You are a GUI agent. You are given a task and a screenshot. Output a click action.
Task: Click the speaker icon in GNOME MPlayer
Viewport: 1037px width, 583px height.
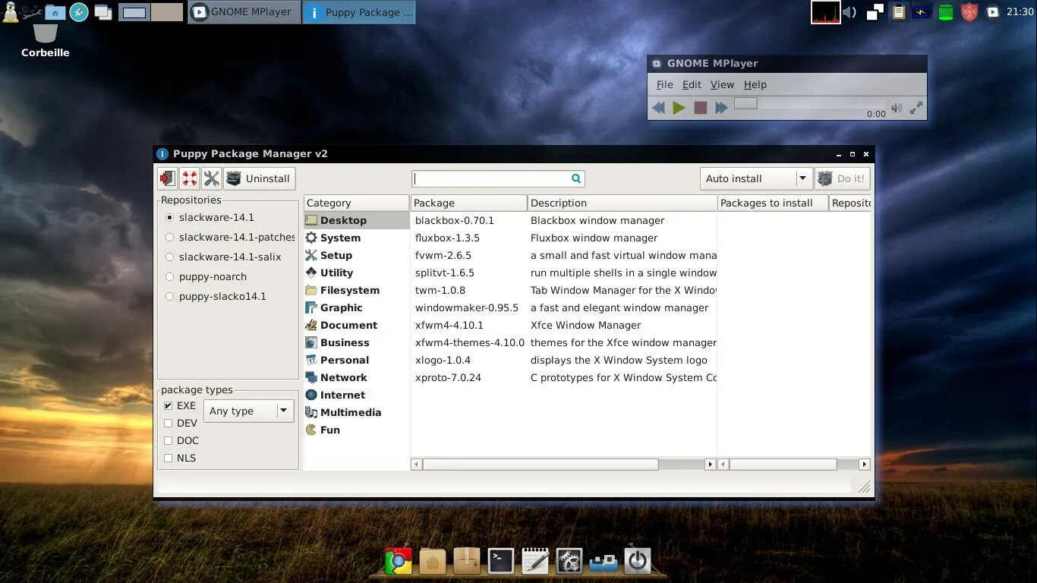[897, 108]
